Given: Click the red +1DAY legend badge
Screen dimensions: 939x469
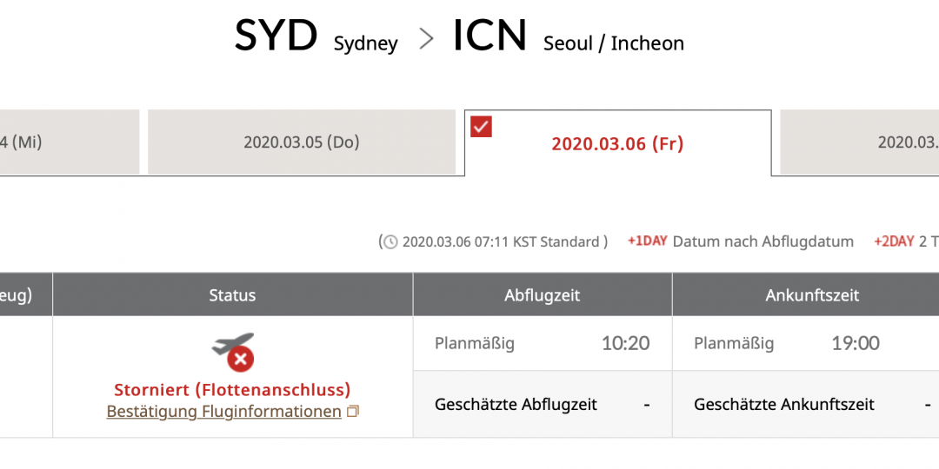Looking at the screenshot, I should (648, 241).
